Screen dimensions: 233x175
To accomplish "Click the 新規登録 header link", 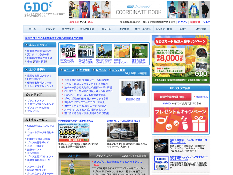I will pyautogui.click(x=195, y=22).
